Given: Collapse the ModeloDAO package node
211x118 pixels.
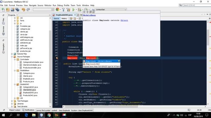Looking at the screenshot, I should point(15,85).
